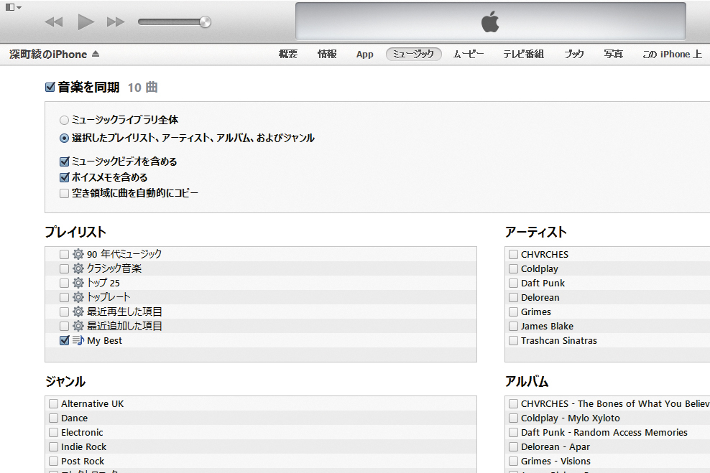Viewport: 710px width, 473px height.
Task: Click the volume slider
Action: (175, 22)
